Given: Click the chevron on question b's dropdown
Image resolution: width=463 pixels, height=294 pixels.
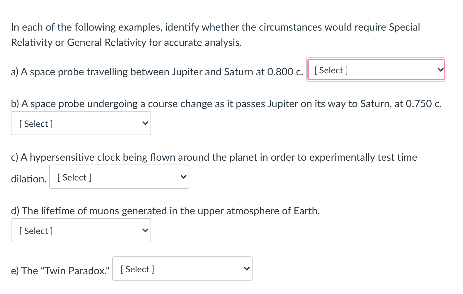Looking at the screenshot, I should point(145,123).
